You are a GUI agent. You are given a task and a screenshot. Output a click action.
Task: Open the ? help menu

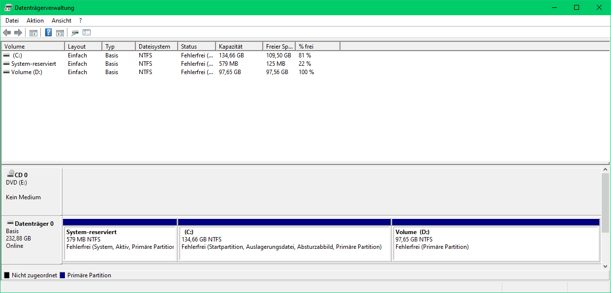80,21
